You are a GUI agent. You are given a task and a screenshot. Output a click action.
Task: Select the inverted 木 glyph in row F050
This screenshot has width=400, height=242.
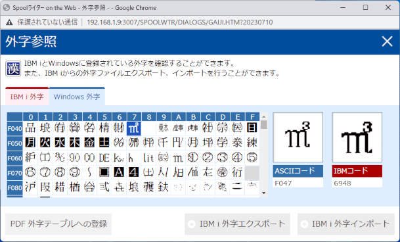pos(75,143)
